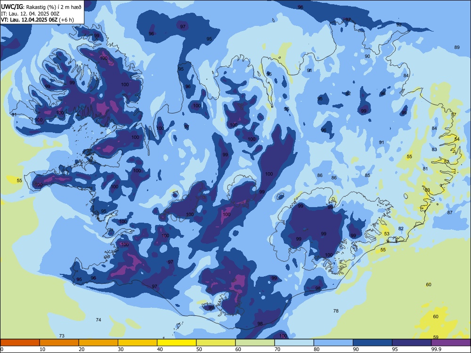Click the 60–70 pale green legend swatch
Screen dimensions: 471x353
[x=255, y=343]
